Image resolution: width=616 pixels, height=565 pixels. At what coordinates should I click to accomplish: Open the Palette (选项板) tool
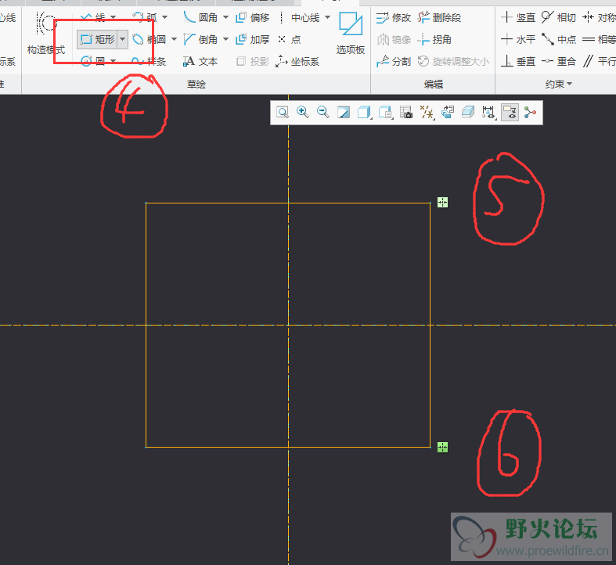[351, 33]
